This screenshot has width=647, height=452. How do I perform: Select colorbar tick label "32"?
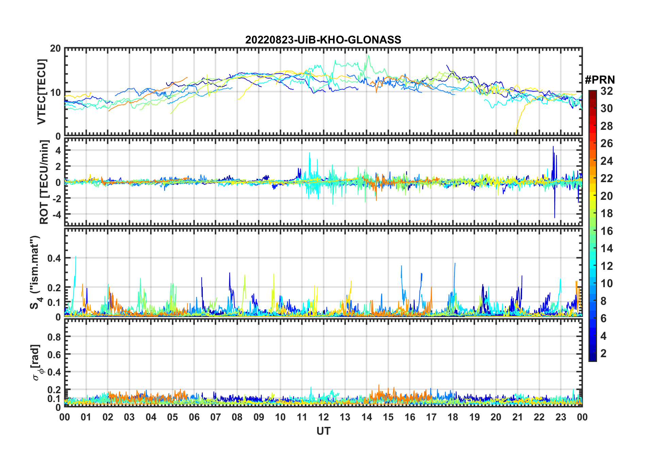click(607, 91)
